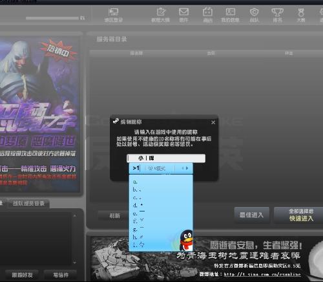
Task: Click the 恶魔之子 promotional banner
Action: coord(39,114)
